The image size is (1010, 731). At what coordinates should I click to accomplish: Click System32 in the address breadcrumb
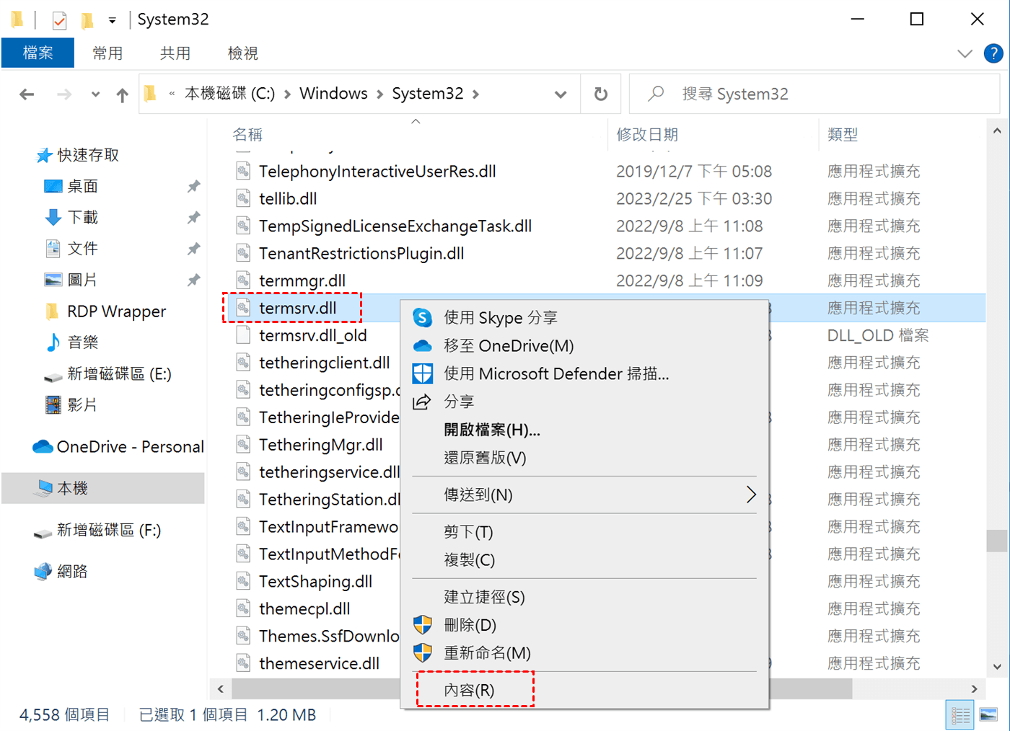pos(428,94)
